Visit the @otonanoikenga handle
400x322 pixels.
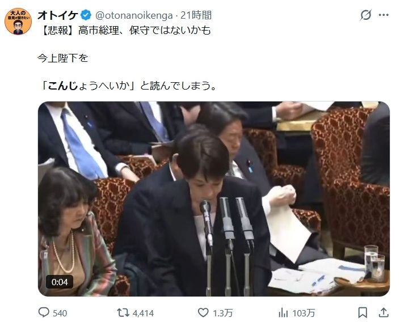134,16
